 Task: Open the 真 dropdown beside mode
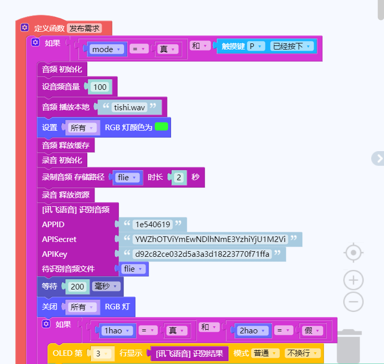pos(167,49)
